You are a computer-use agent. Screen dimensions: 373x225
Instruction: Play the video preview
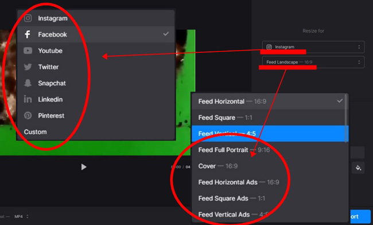pyautogui.click(x=84, y=167)
